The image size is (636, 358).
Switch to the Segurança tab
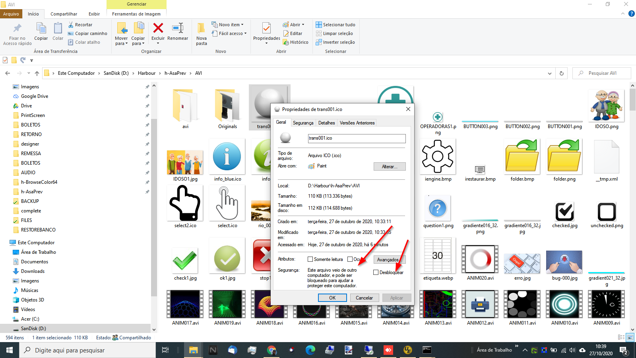point(303,123)
